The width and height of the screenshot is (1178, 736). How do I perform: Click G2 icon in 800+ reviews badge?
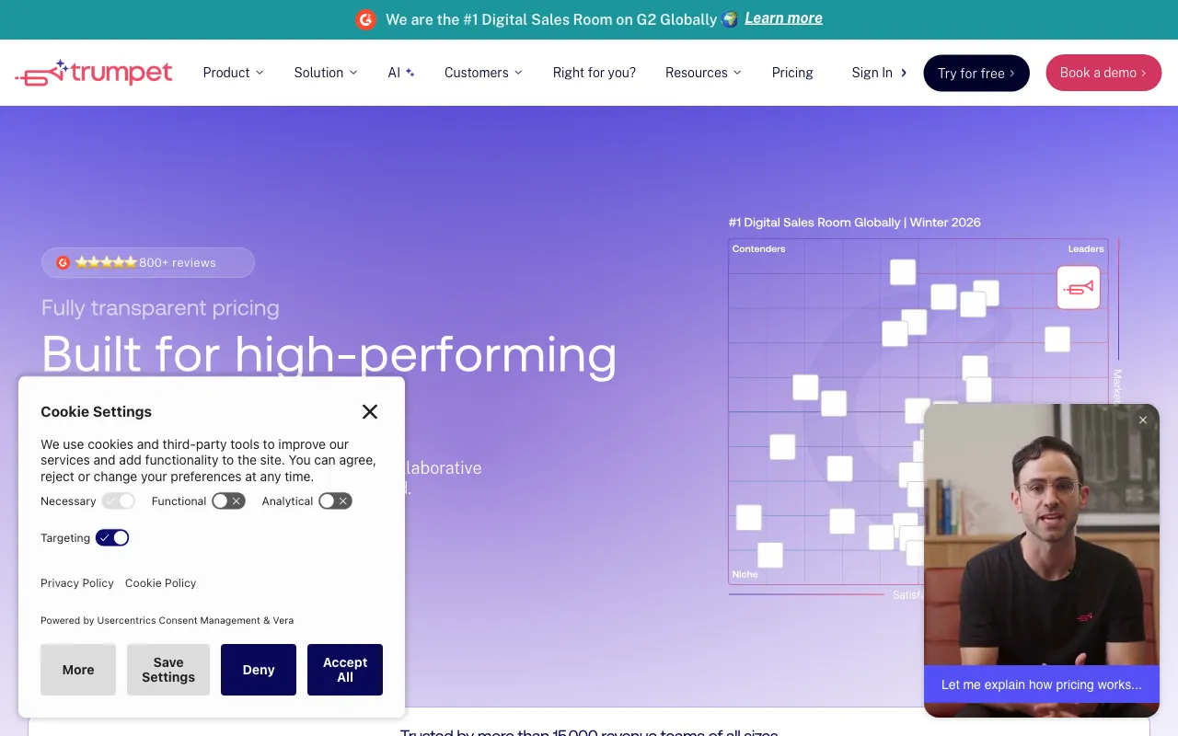click(63, 262)
